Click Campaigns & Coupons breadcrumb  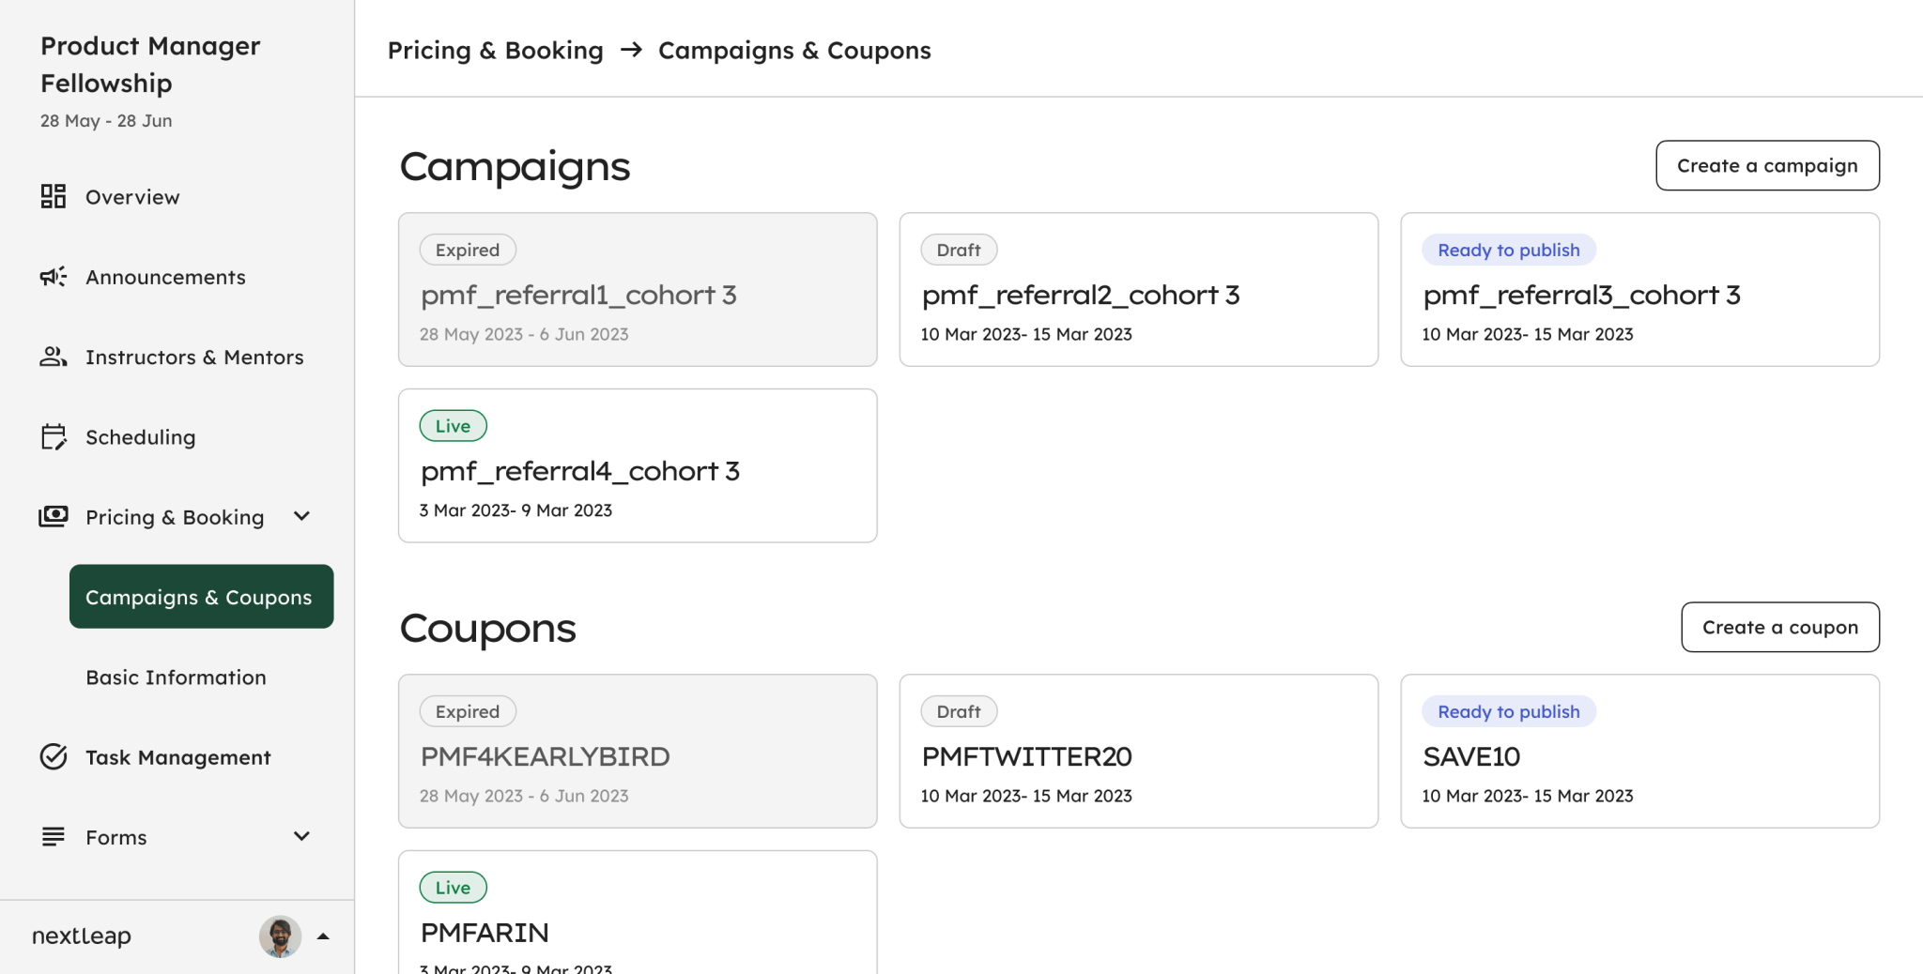click(x=794, y=50)
